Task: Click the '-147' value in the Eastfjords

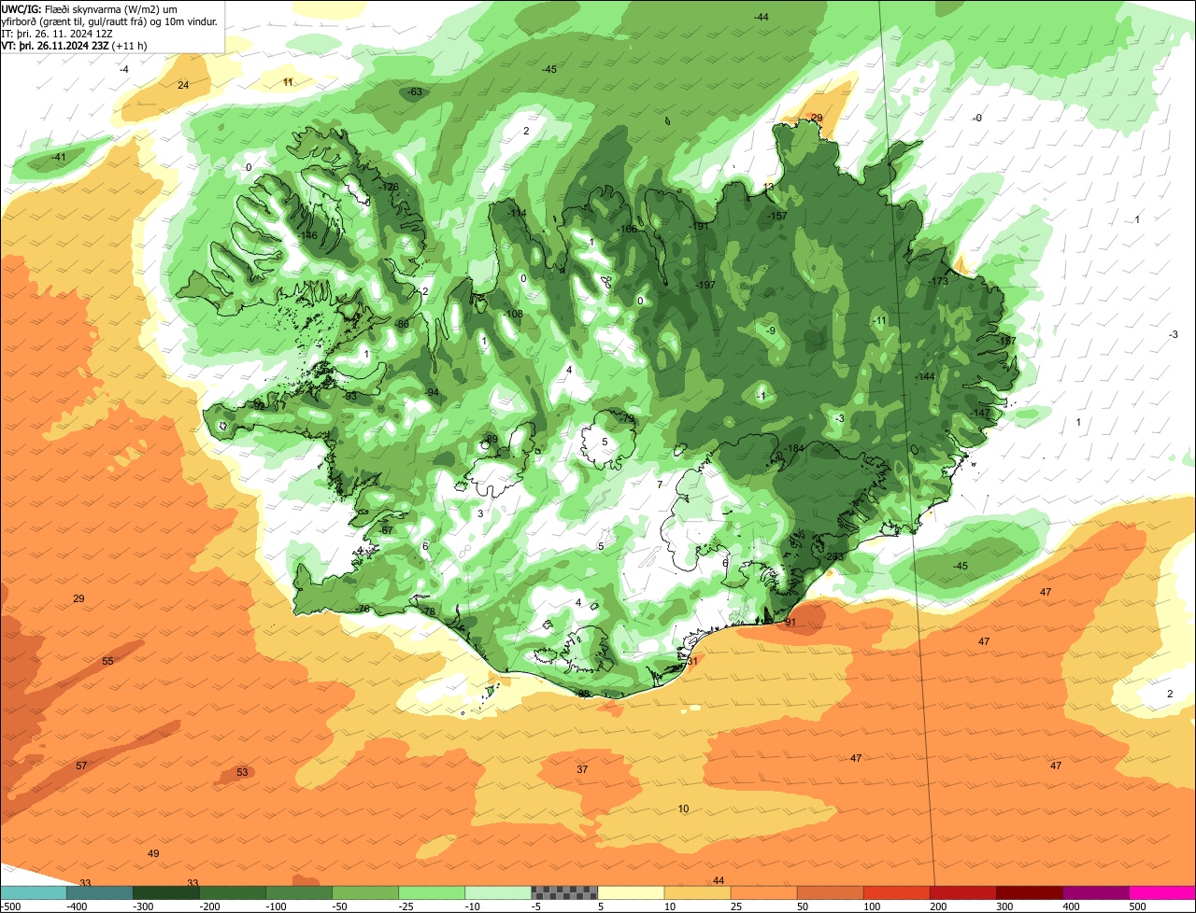Action: 980,413
